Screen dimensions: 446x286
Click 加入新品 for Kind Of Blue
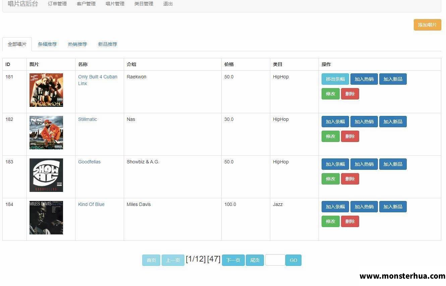click(393, 207)
